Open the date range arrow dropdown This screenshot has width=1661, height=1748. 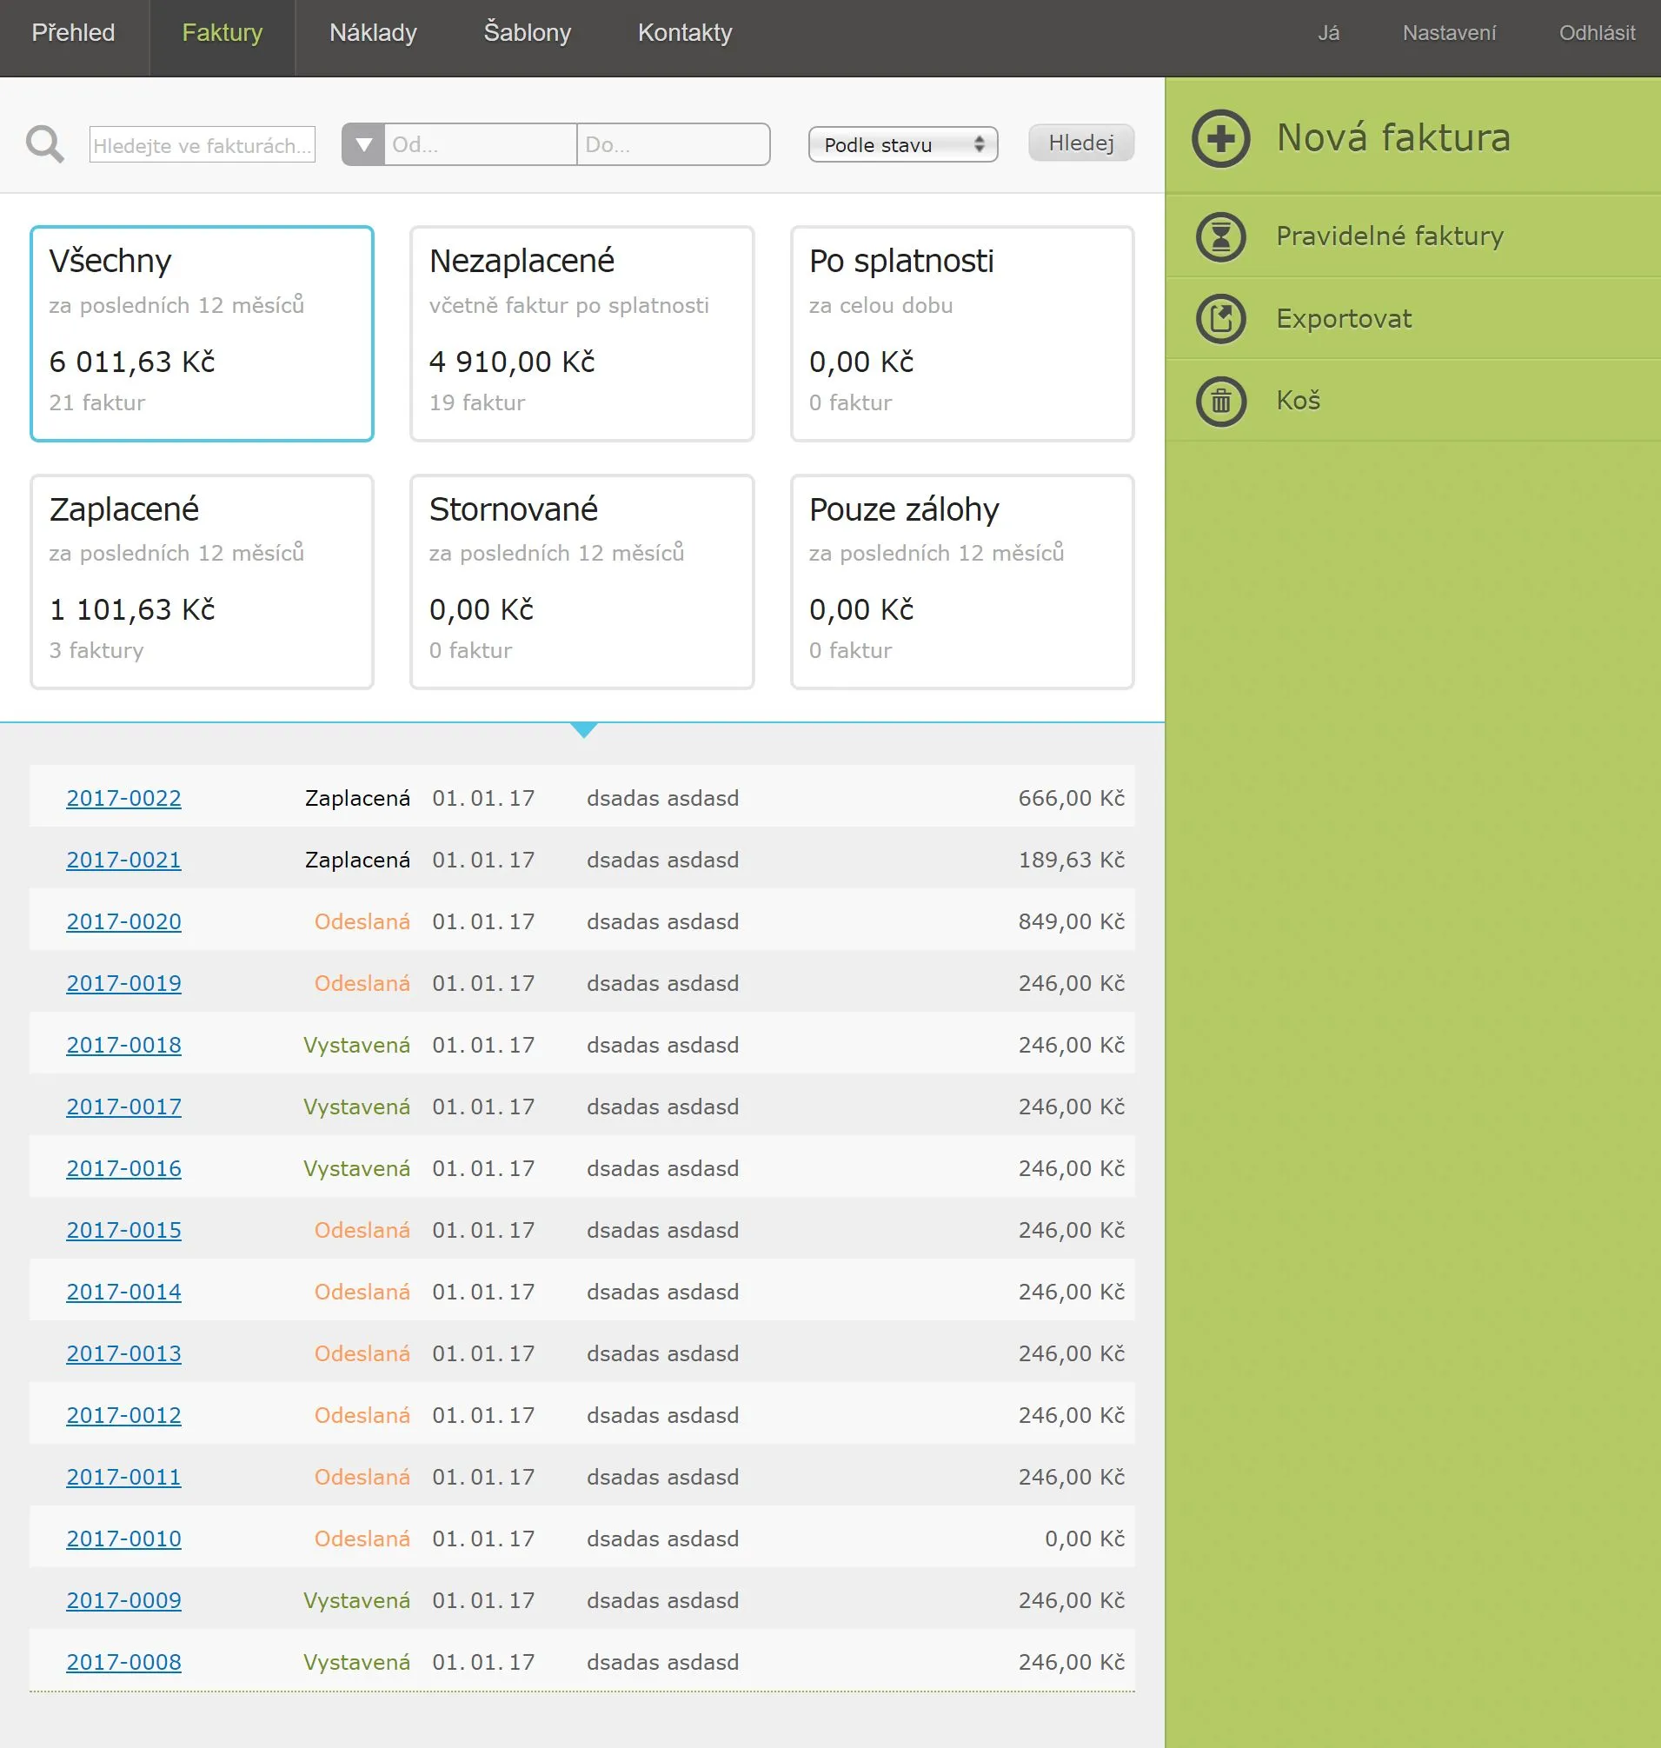tap(363, 144)
